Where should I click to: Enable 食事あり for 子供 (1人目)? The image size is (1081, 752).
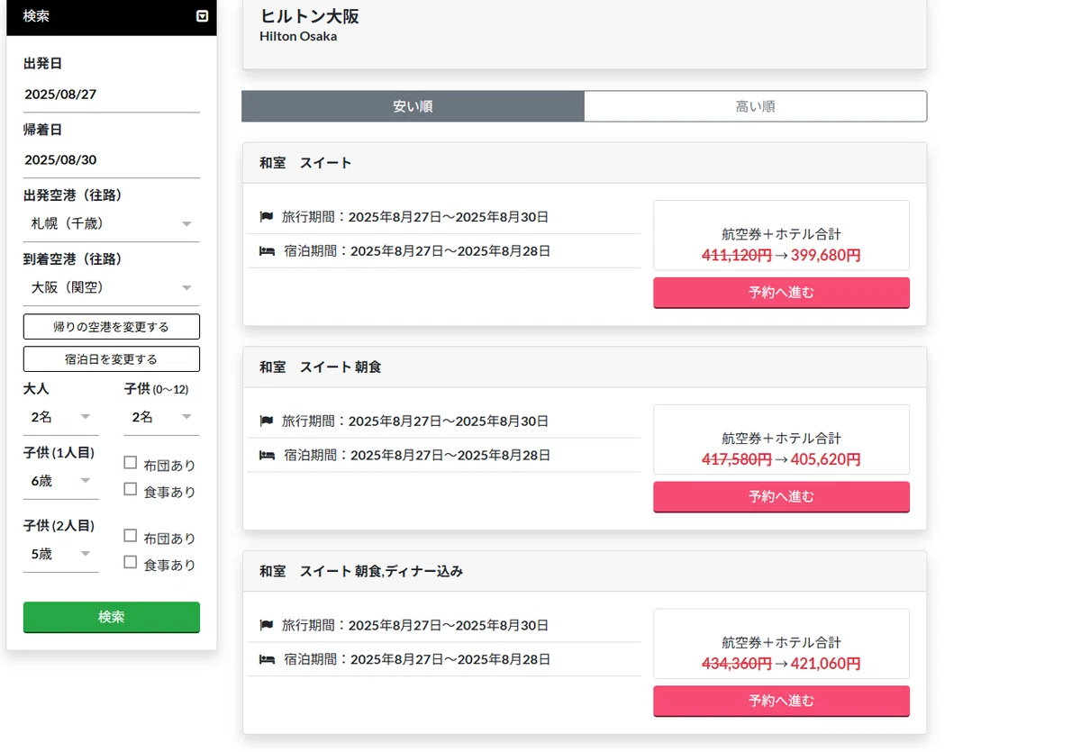tap(131, 489)
